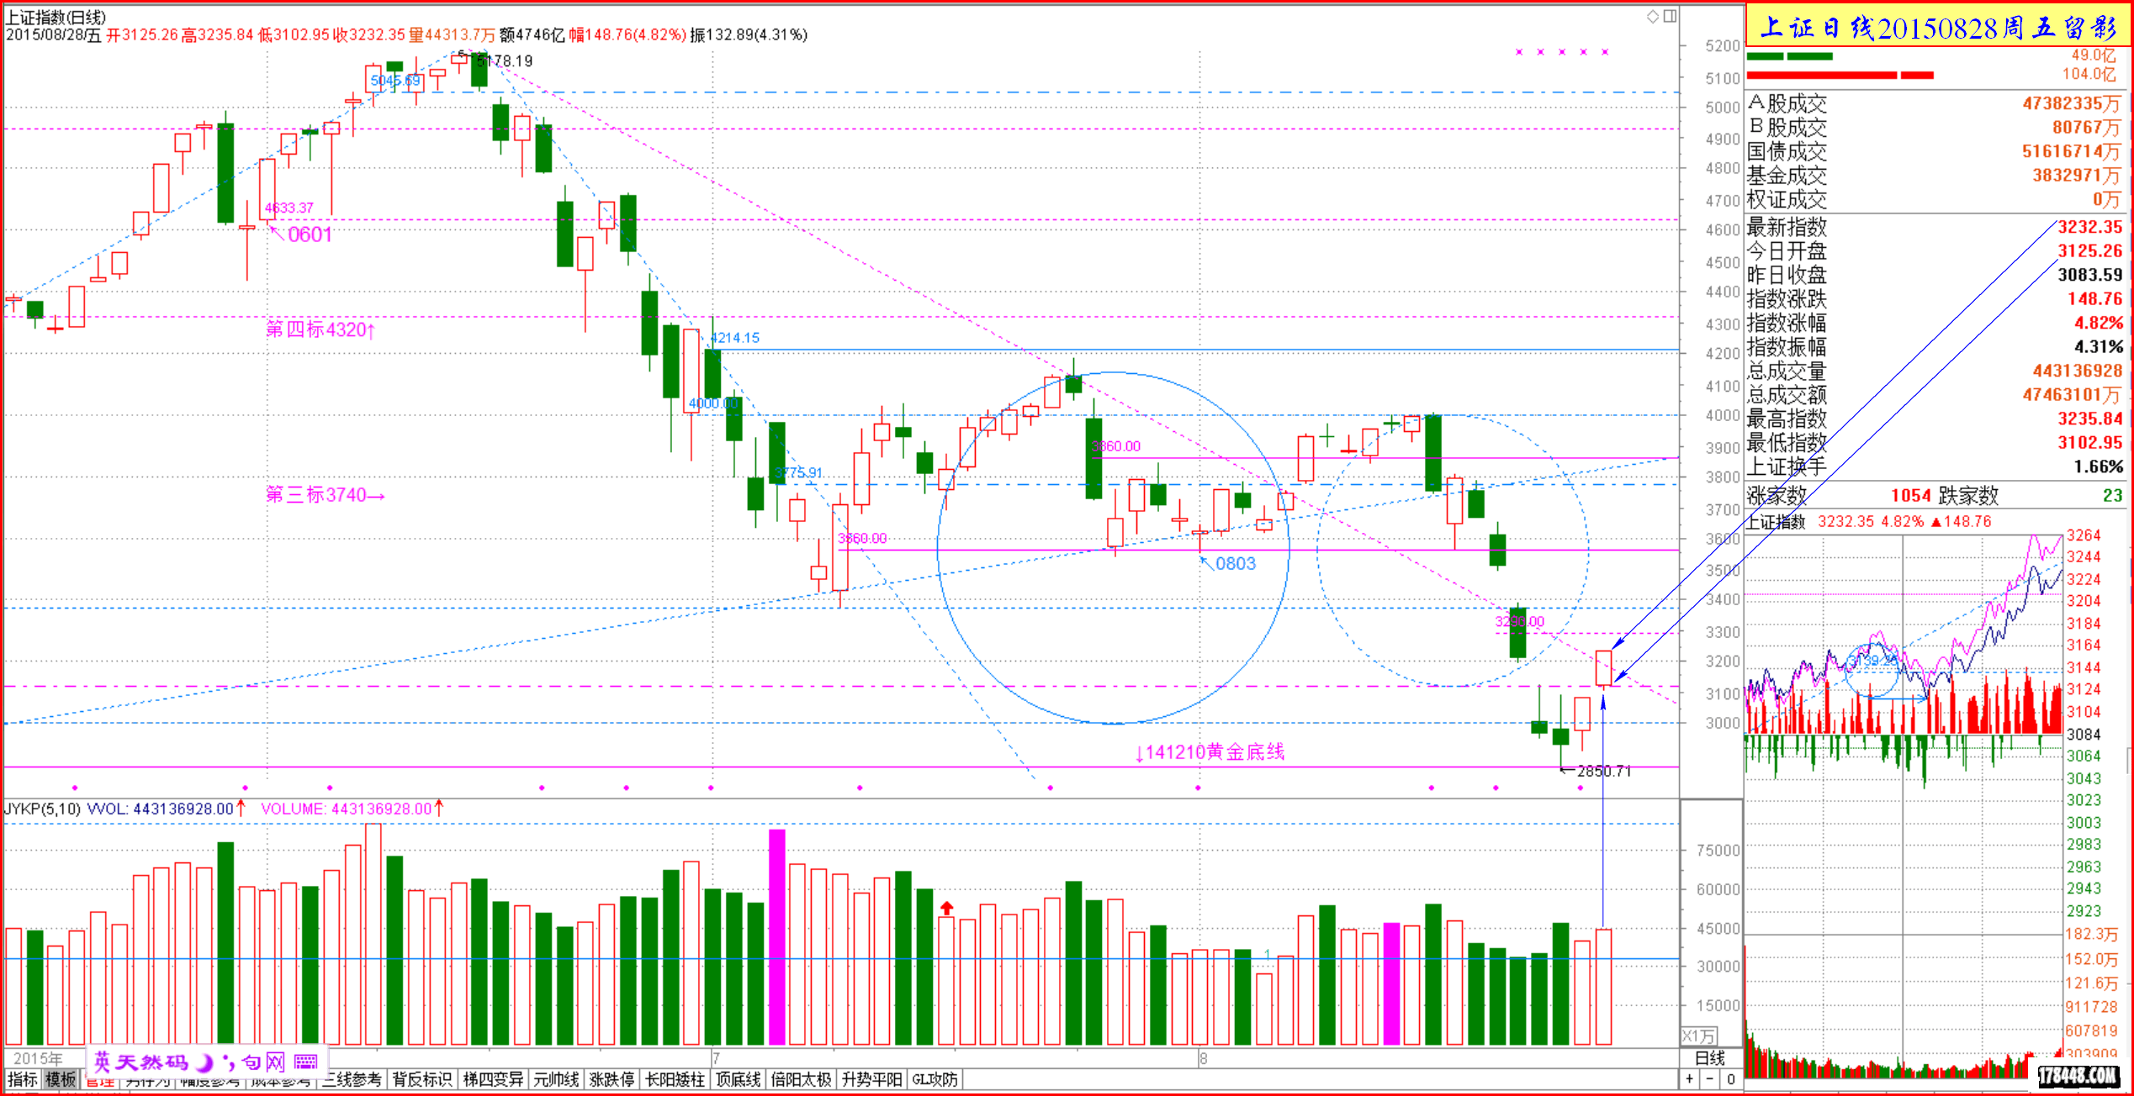2134x1096 pixels.
Task: Toggle the IME punctuation mode icon
Action: pyautogui.click(x=227, y=1062)
